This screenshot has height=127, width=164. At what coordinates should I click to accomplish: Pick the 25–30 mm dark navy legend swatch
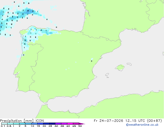click(52, 124)
